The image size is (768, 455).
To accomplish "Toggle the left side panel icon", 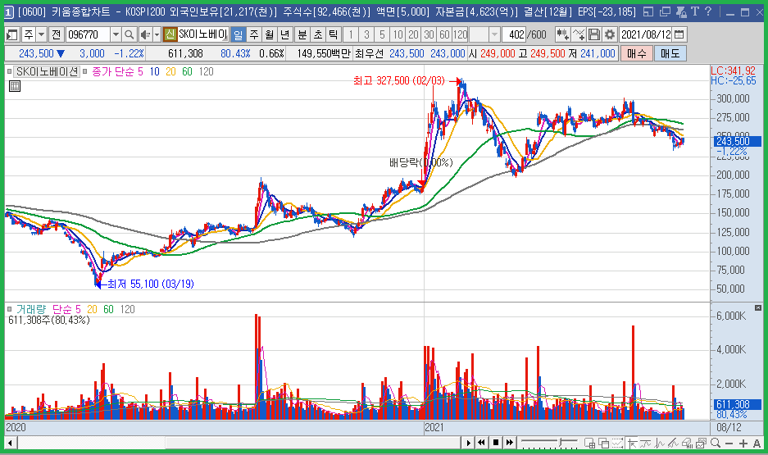I will 11,34.
